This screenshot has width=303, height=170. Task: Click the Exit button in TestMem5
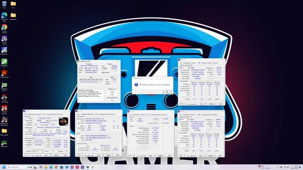tap(112, 100)
